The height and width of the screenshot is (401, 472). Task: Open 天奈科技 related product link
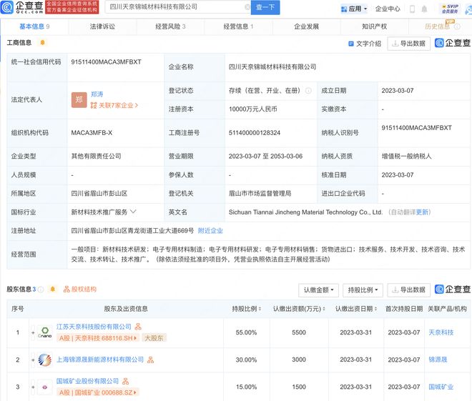pos(441,332)
